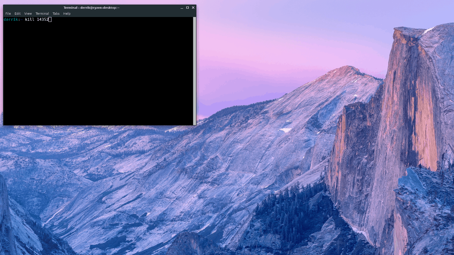Minimize the Terminal window
Screen dimensions: 454x255
point(182,8)
